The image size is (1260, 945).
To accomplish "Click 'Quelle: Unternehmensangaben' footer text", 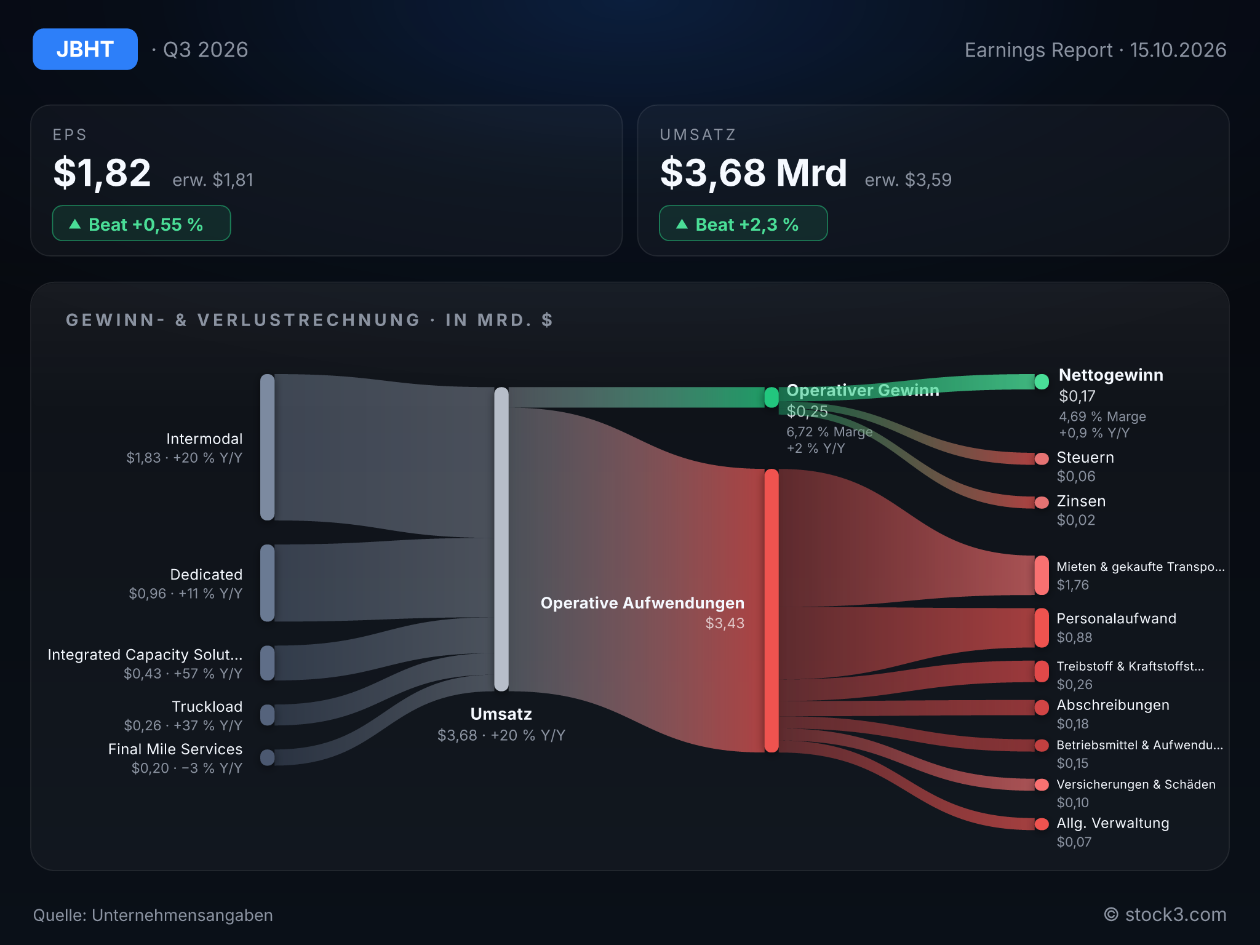I will point(153,915).
